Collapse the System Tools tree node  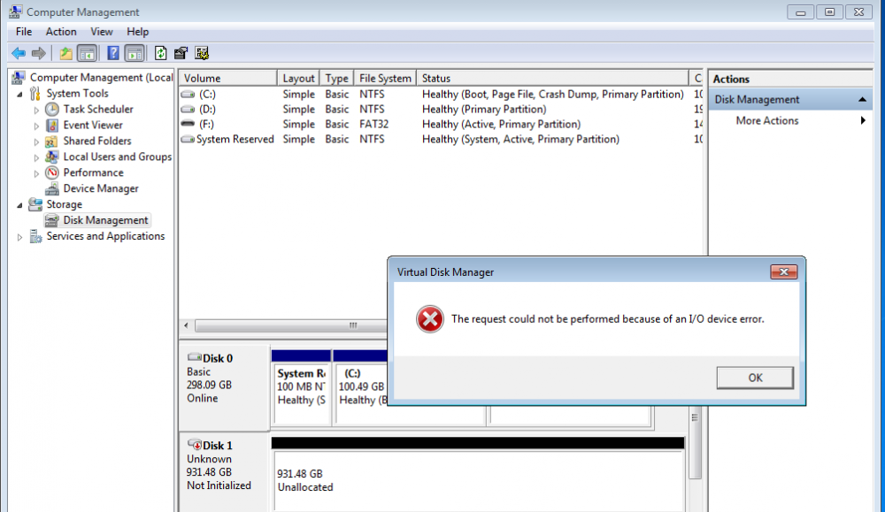click(x=19, y=94)
